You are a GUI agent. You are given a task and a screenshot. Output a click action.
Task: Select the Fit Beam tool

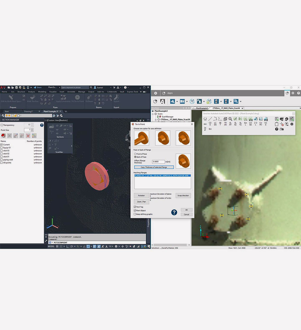click(x=89, y=99)
